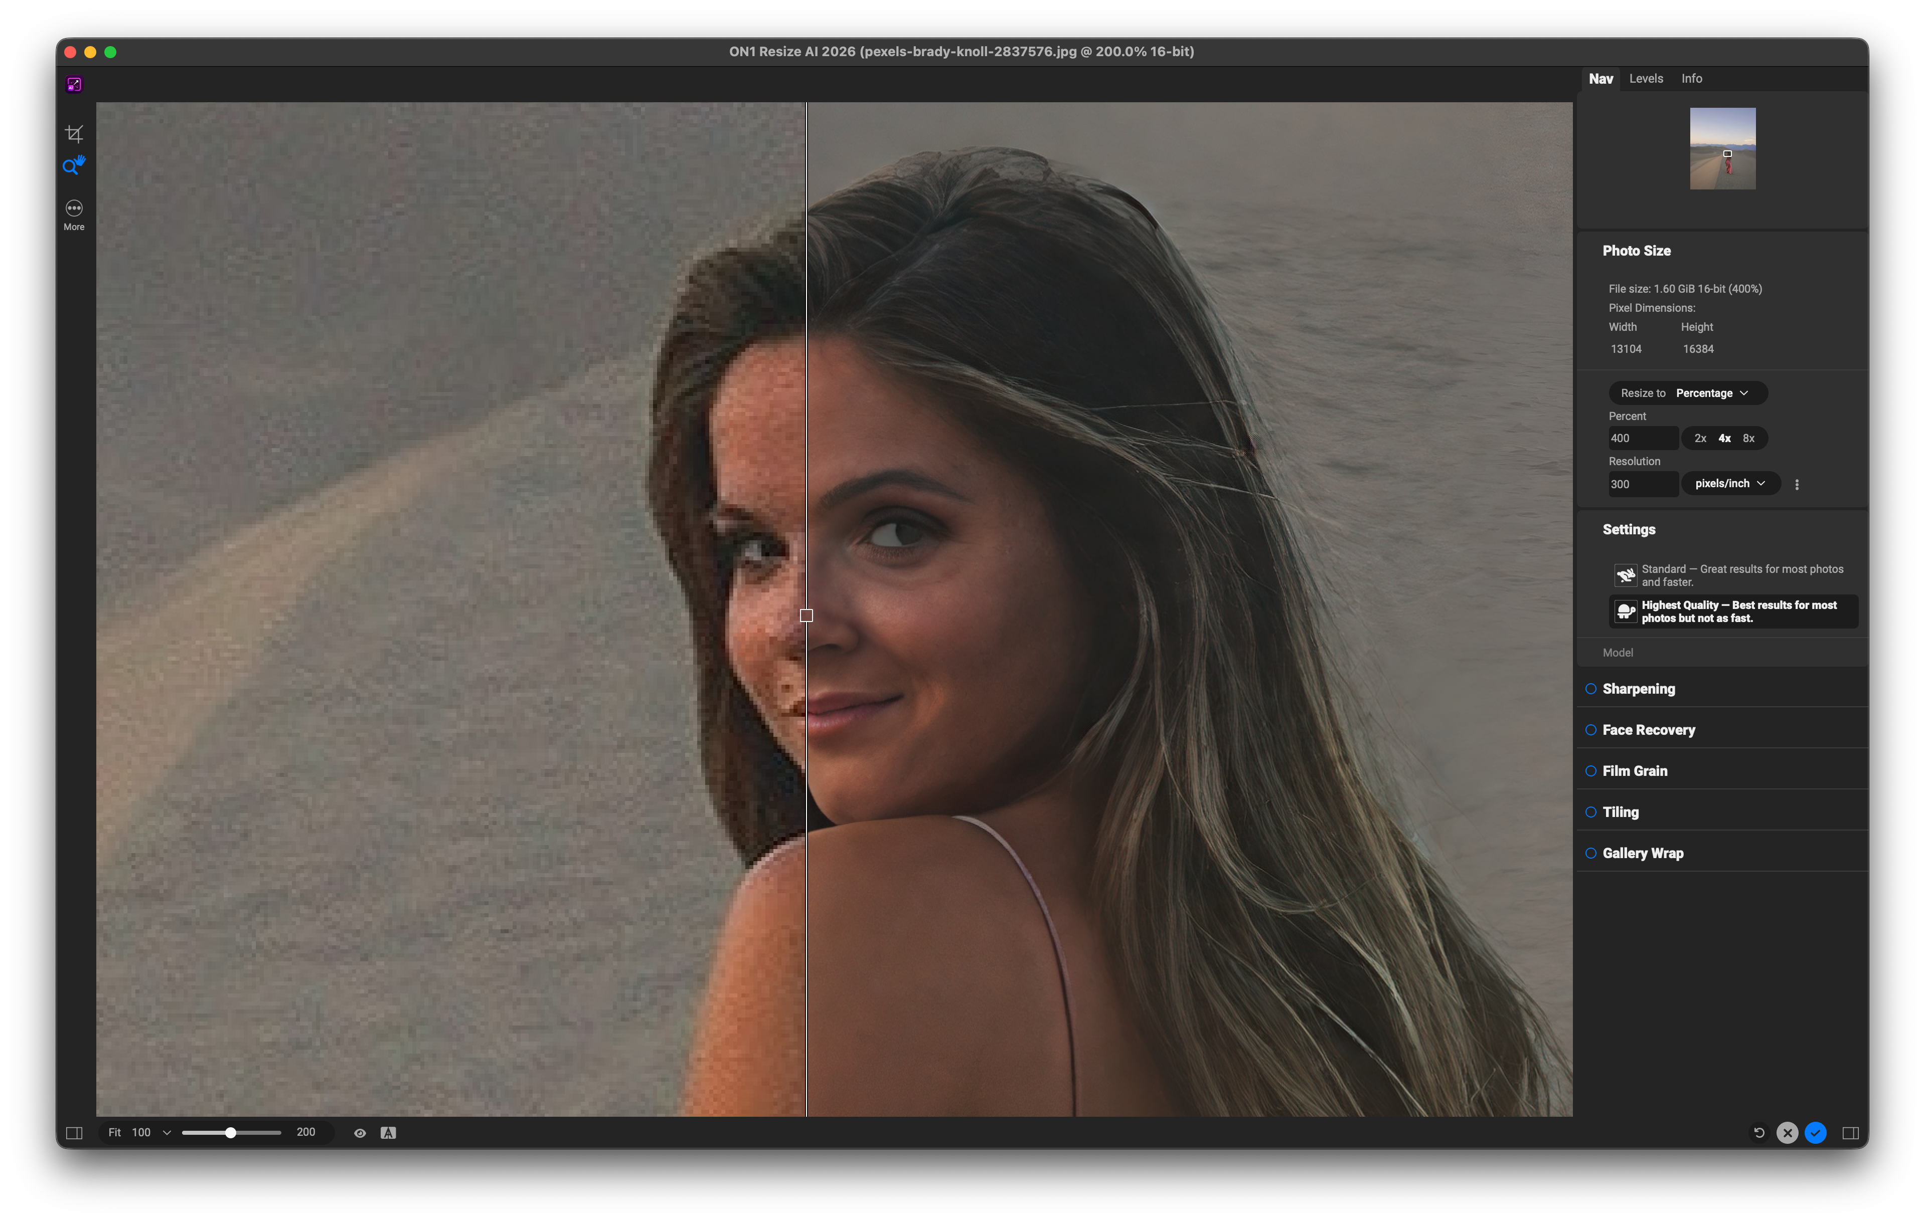Viewport: 1925px width, 1223px height.
Task: Toggle the right panel at bottom-right
Action: coord(1850,1133)
